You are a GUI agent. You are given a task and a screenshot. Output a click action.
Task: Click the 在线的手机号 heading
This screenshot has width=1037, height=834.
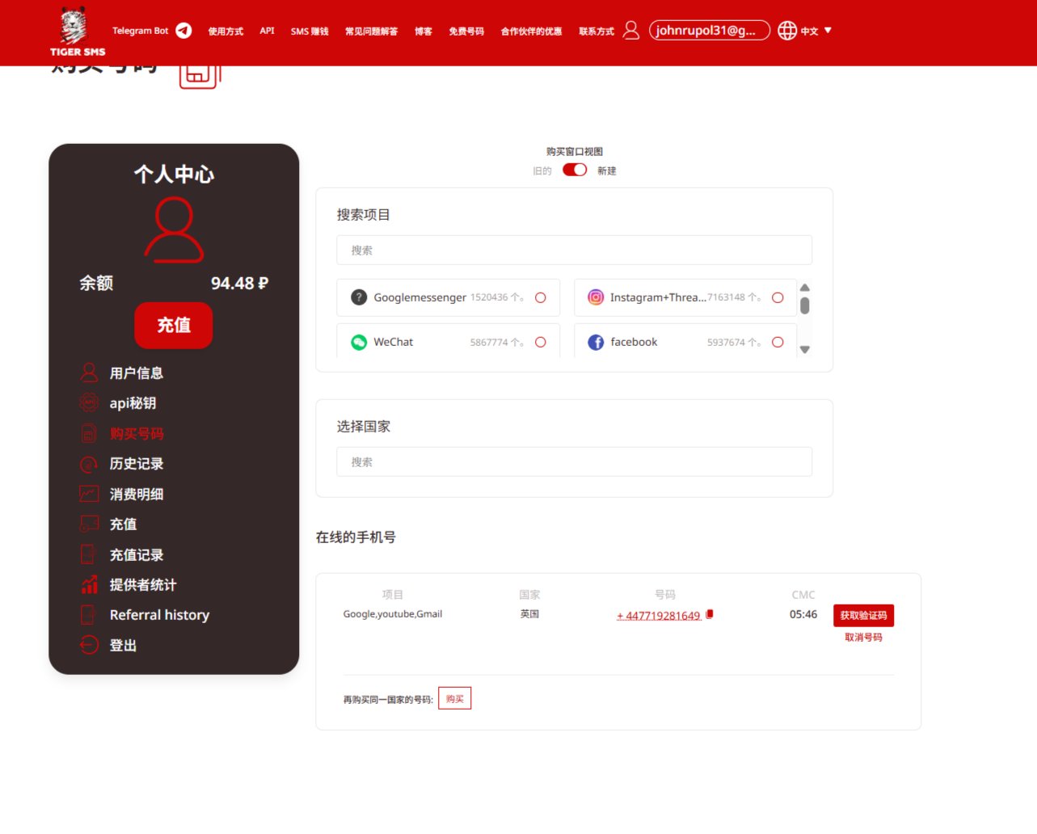point(356,537)
